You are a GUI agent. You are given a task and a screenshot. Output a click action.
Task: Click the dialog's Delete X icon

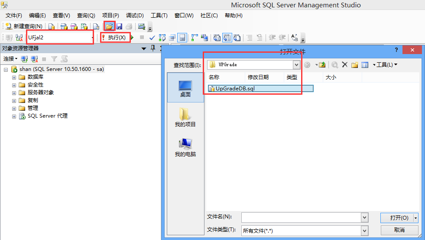[344, 64]
